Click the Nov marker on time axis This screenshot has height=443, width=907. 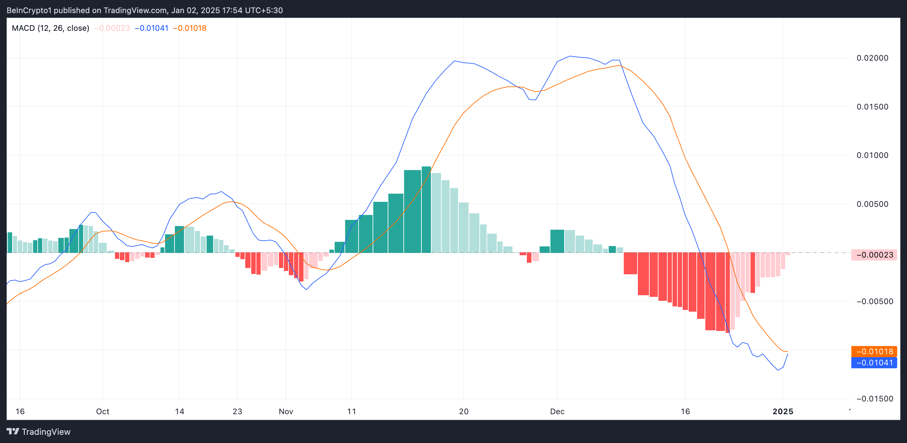pyautogui.click(x=286, y=411)
